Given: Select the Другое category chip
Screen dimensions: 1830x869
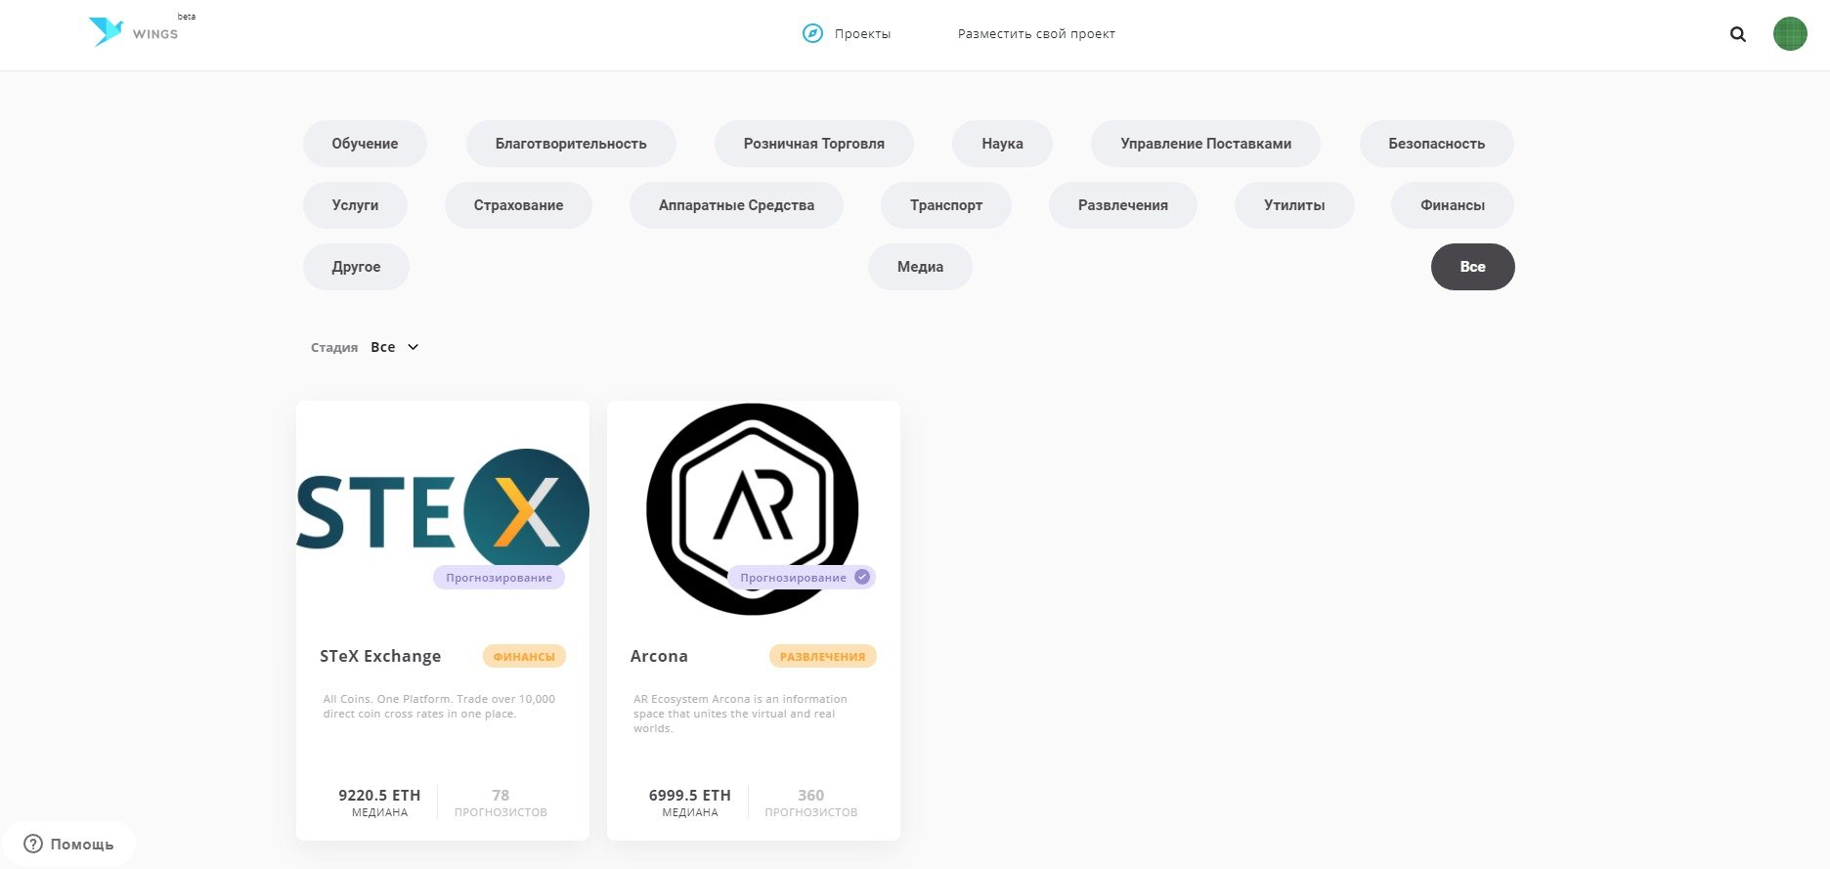Looking at the screenshot, I should 356,267.
